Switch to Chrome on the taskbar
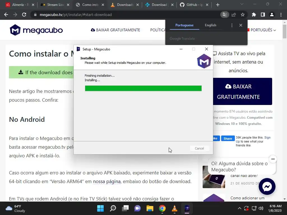 (x=162, y=208)
